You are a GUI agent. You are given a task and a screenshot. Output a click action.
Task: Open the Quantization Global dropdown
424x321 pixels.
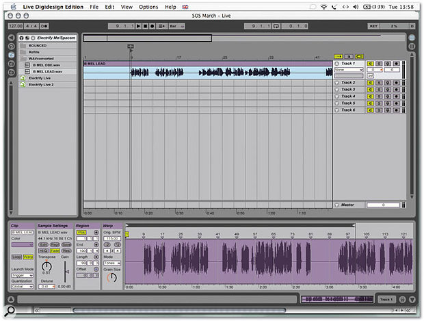[x=22, y=286]
